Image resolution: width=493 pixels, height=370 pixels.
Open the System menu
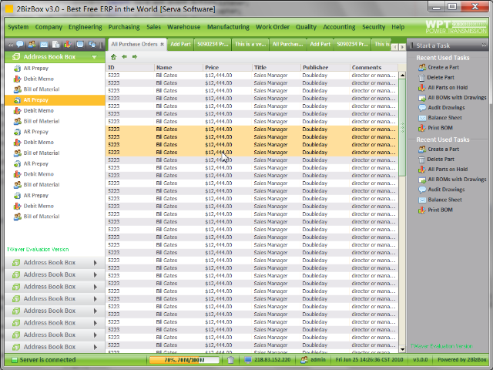pyautogui.click(x=18, y=27)
